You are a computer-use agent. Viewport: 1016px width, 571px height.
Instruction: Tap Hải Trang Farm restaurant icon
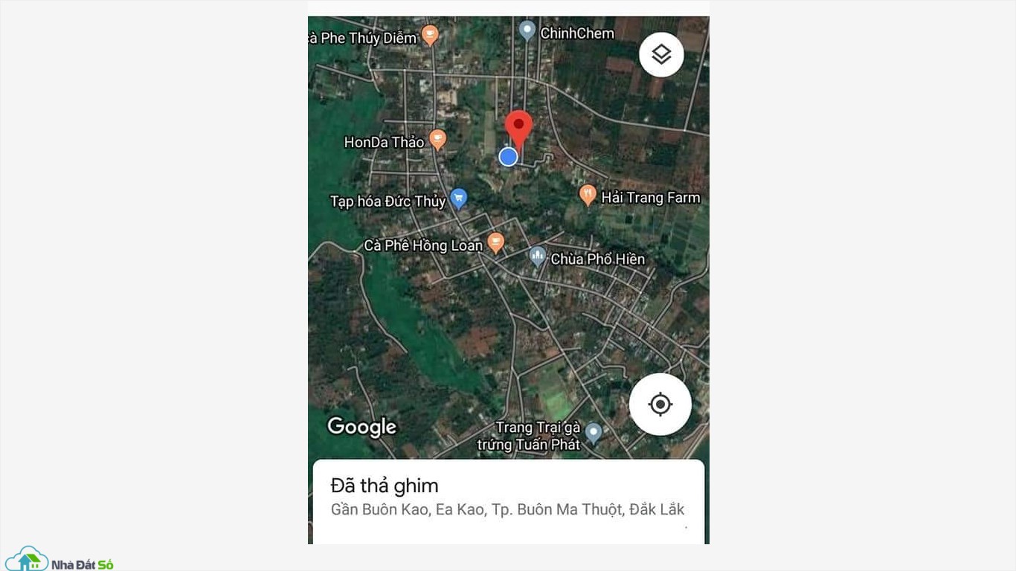tap(588, 195)
